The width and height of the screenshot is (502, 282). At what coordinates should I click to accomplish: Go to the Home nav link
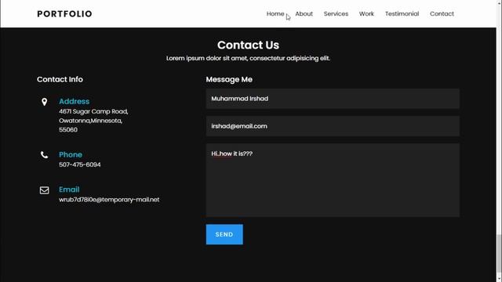(x=275, y=14)
